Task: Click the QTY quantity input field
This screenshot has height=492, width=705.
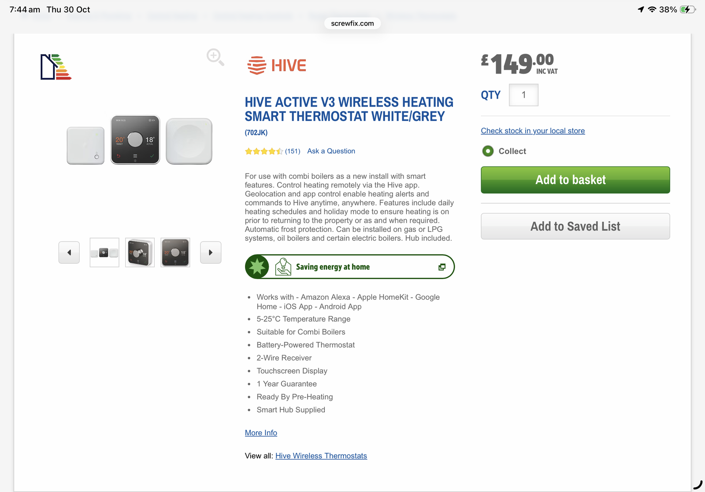Action: coord(523,95)
